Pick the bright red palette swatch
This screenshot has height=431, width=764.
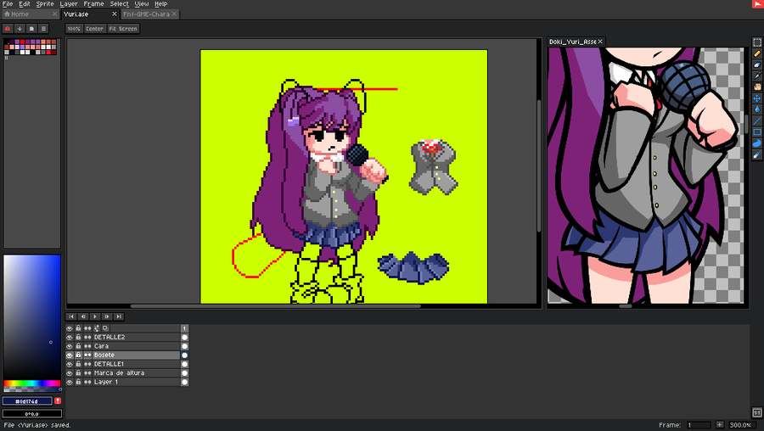click(x=22, y=42)
